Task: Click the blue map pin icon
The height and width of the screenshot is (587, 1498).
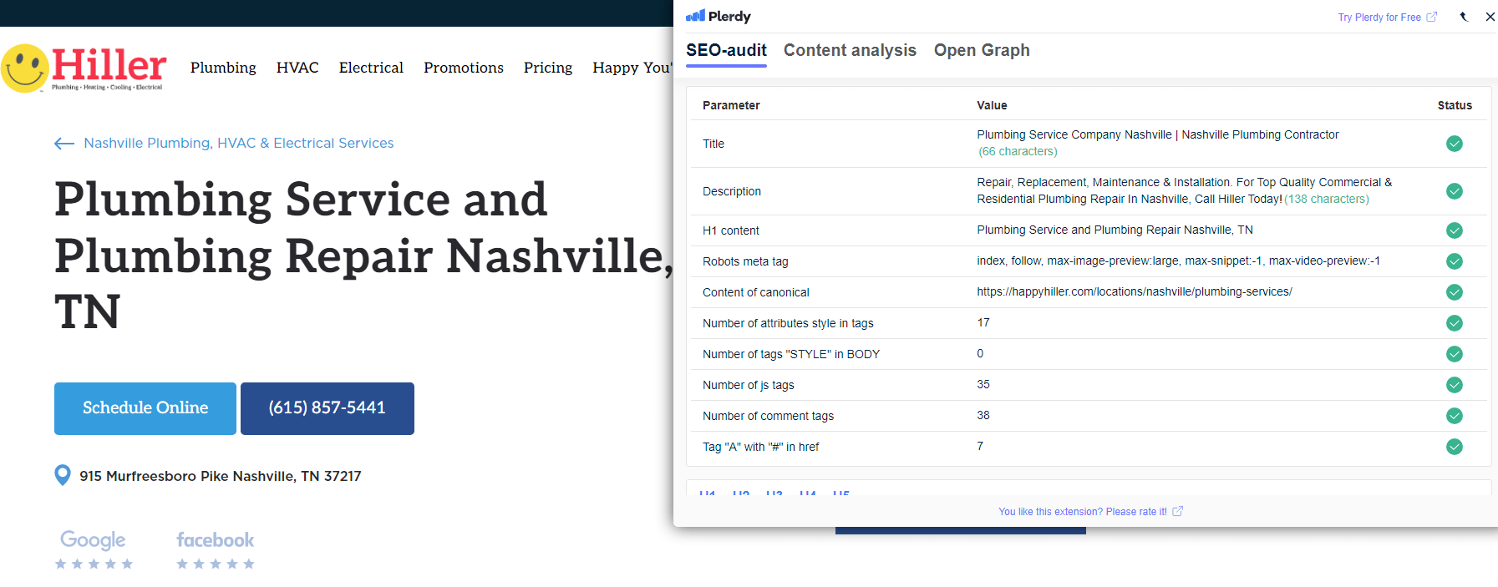Action: (x=63, y=475)
